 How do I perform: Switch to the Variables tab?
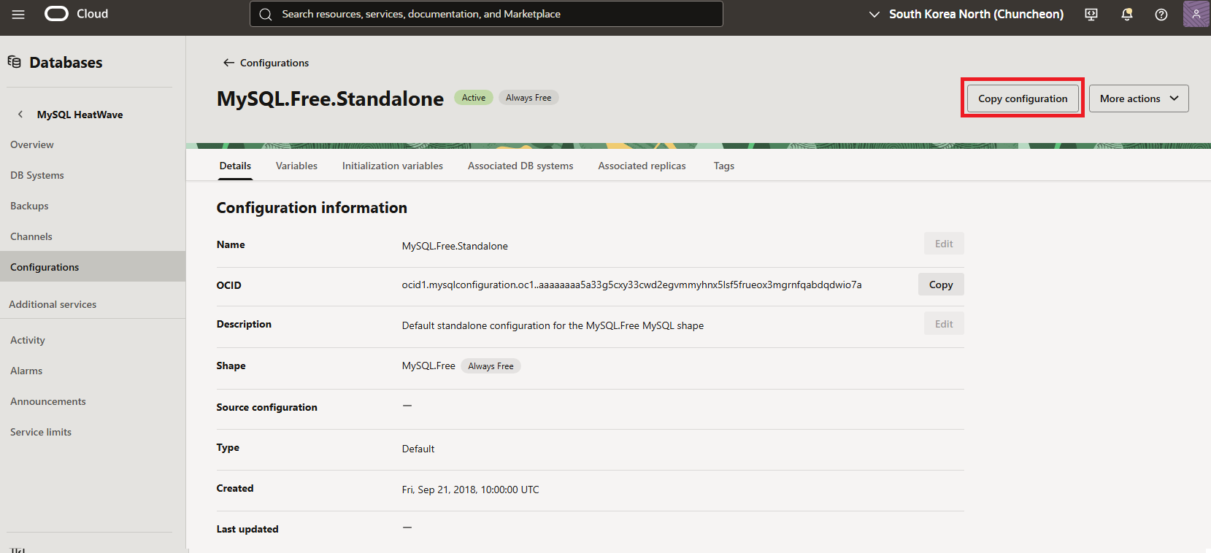[x=296, y=166]
